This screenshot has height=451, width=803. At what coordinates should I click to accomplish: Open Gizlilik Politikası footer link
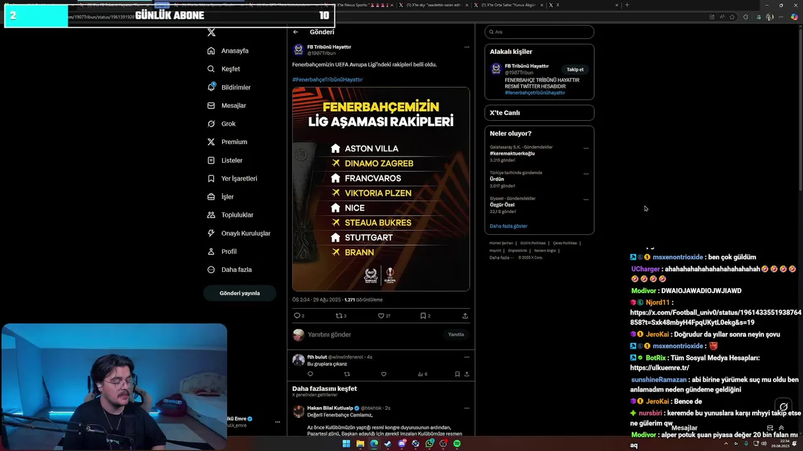point(533,243)
